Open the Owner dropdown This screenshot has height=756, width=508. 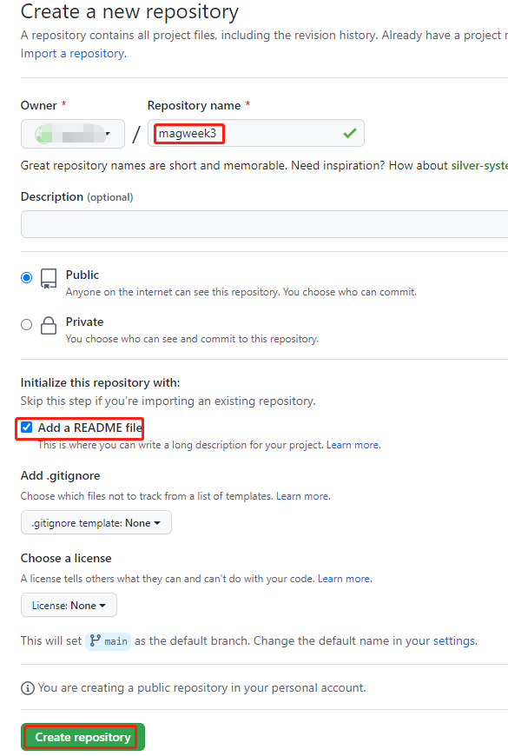73,134
